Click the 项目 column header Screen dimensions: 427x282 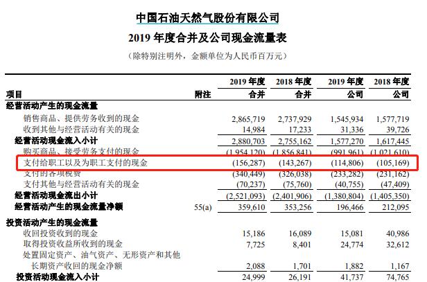point(14,94)
